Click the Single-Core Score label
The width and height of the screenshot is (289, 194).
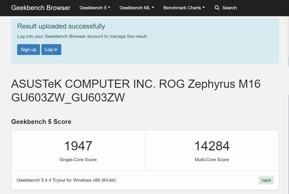pyautogui.click(x=78, y=160)
